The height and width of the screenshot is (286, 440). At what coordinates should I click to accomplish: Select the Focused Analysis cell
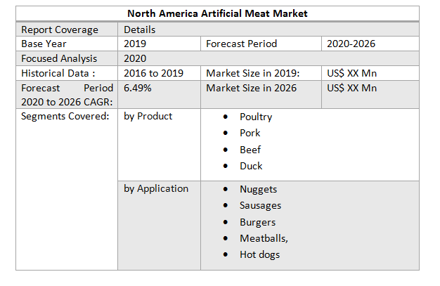(59, 58)
